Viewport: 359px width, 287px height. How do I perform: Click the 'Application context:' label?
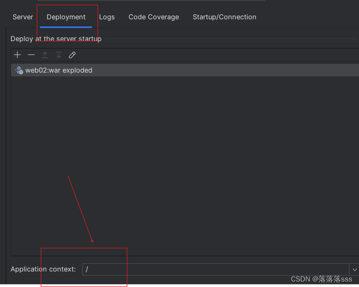(x=43, y=269)
